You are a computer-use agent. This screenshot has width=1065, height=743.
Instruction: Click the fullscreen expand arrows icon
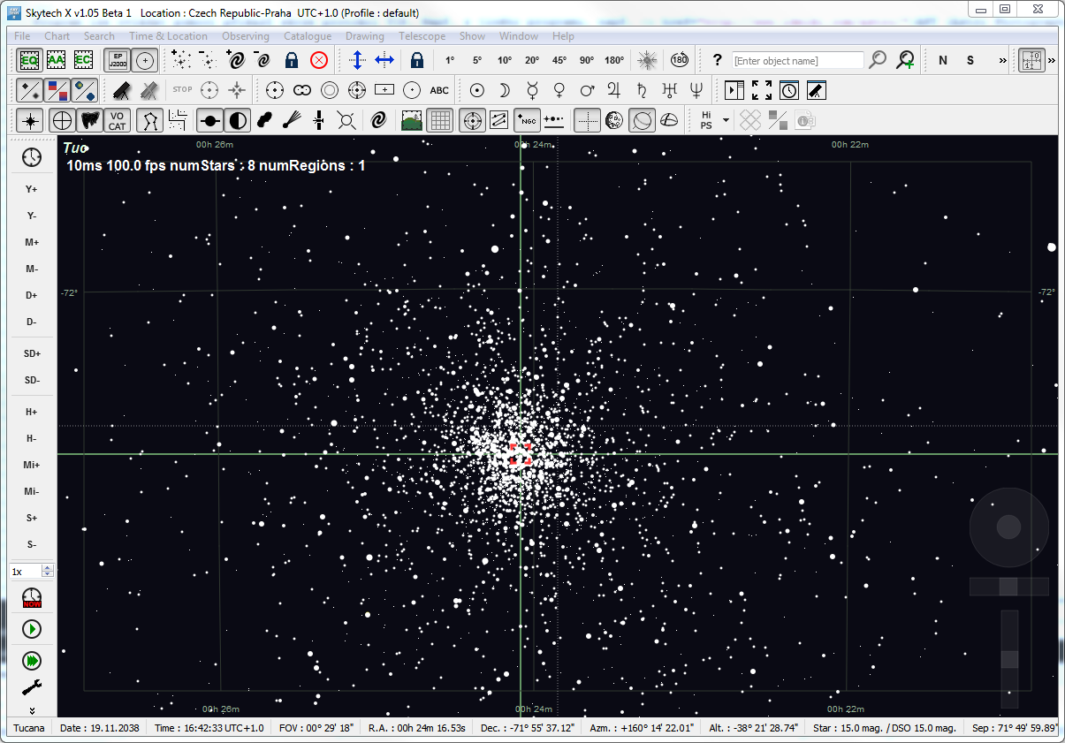[762, 90]
